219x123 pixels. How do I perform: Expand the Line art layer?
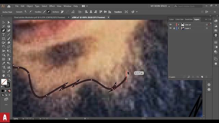[x=179, y=25]
